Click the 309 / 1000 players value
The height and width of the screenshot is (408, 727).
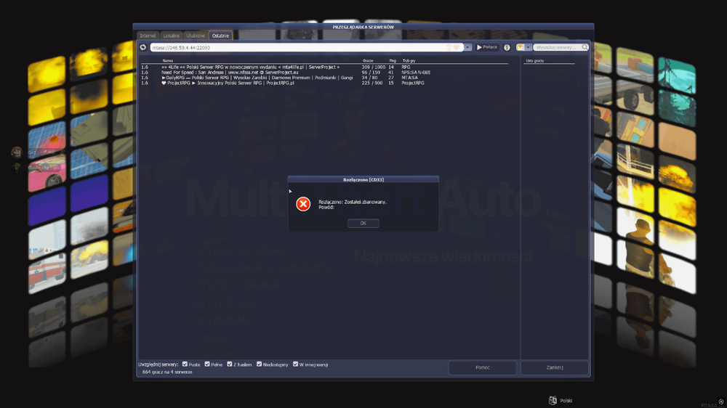pyautogui.click(x=373, y=67)
